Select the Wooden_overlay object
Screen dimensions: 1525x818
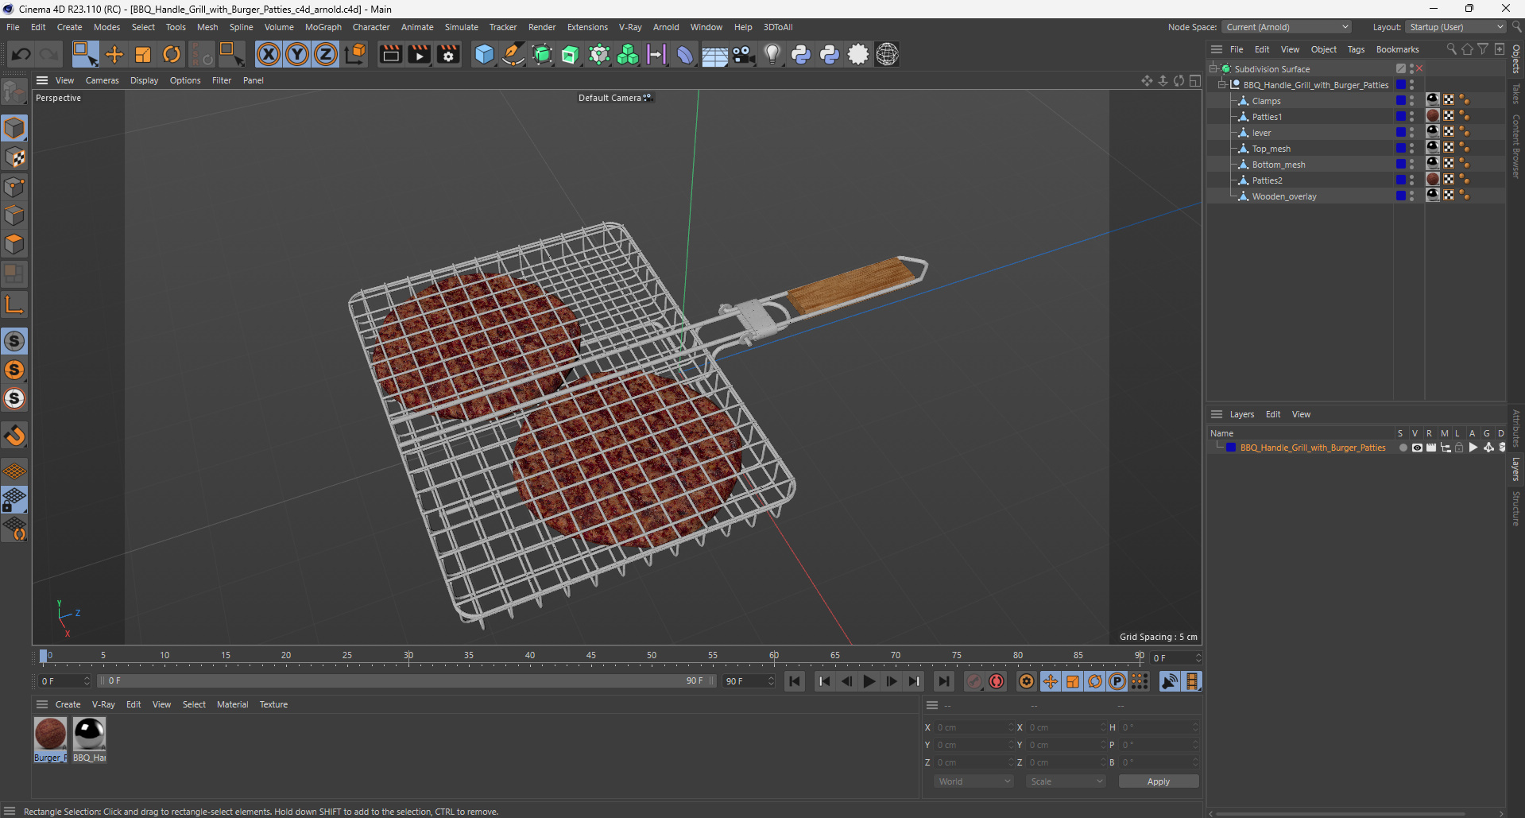1284,196
